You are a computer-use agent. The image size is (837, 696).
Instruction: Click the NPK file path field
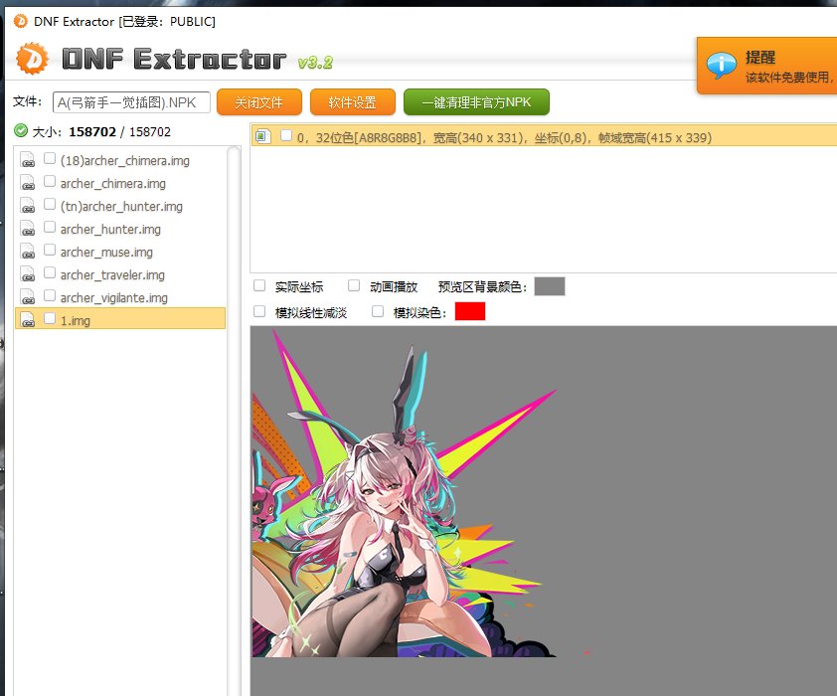click(131, 102)
